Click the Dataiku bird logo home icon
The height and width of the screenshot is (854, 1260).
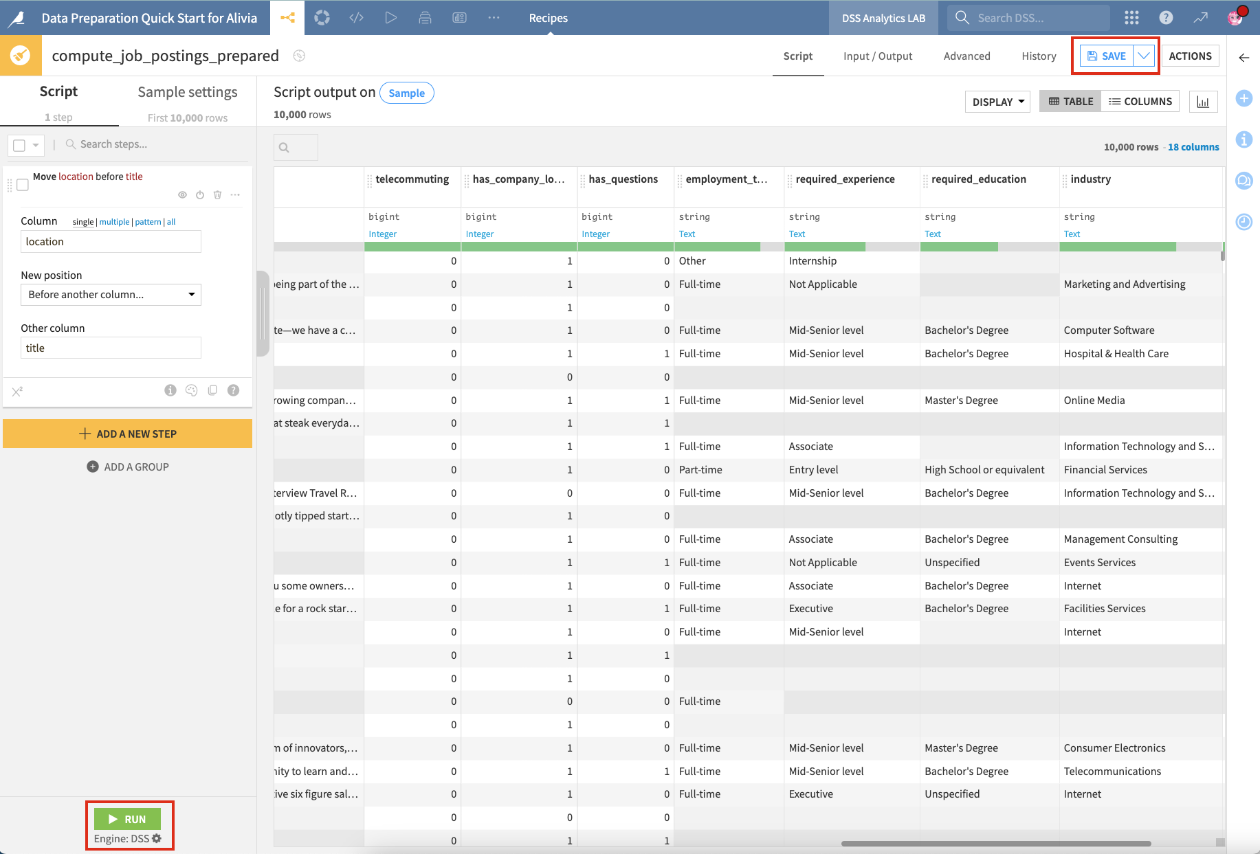tap(17, 18)
